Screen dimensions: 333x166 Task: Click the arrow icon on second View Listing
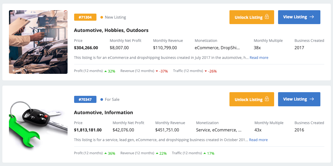pyautogui.click(x=312, y=99)
